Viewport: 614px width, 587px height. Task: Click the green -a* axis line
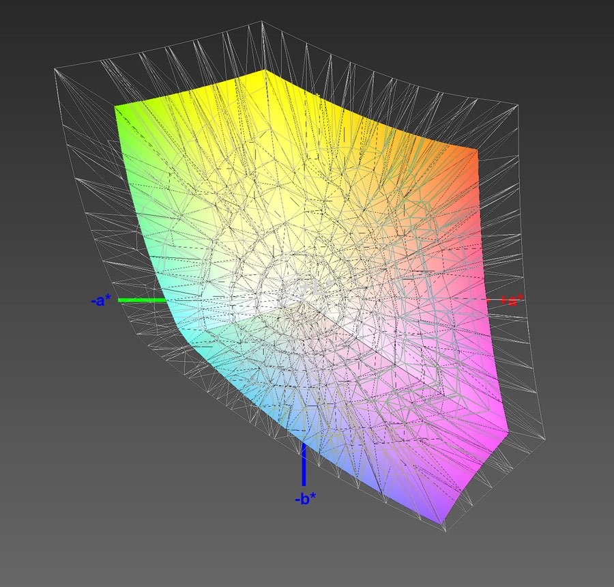(x=141, y=300)
